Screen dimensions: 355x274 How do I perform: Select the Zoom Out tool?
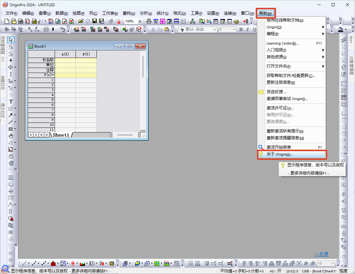click(x=11, y=54)
